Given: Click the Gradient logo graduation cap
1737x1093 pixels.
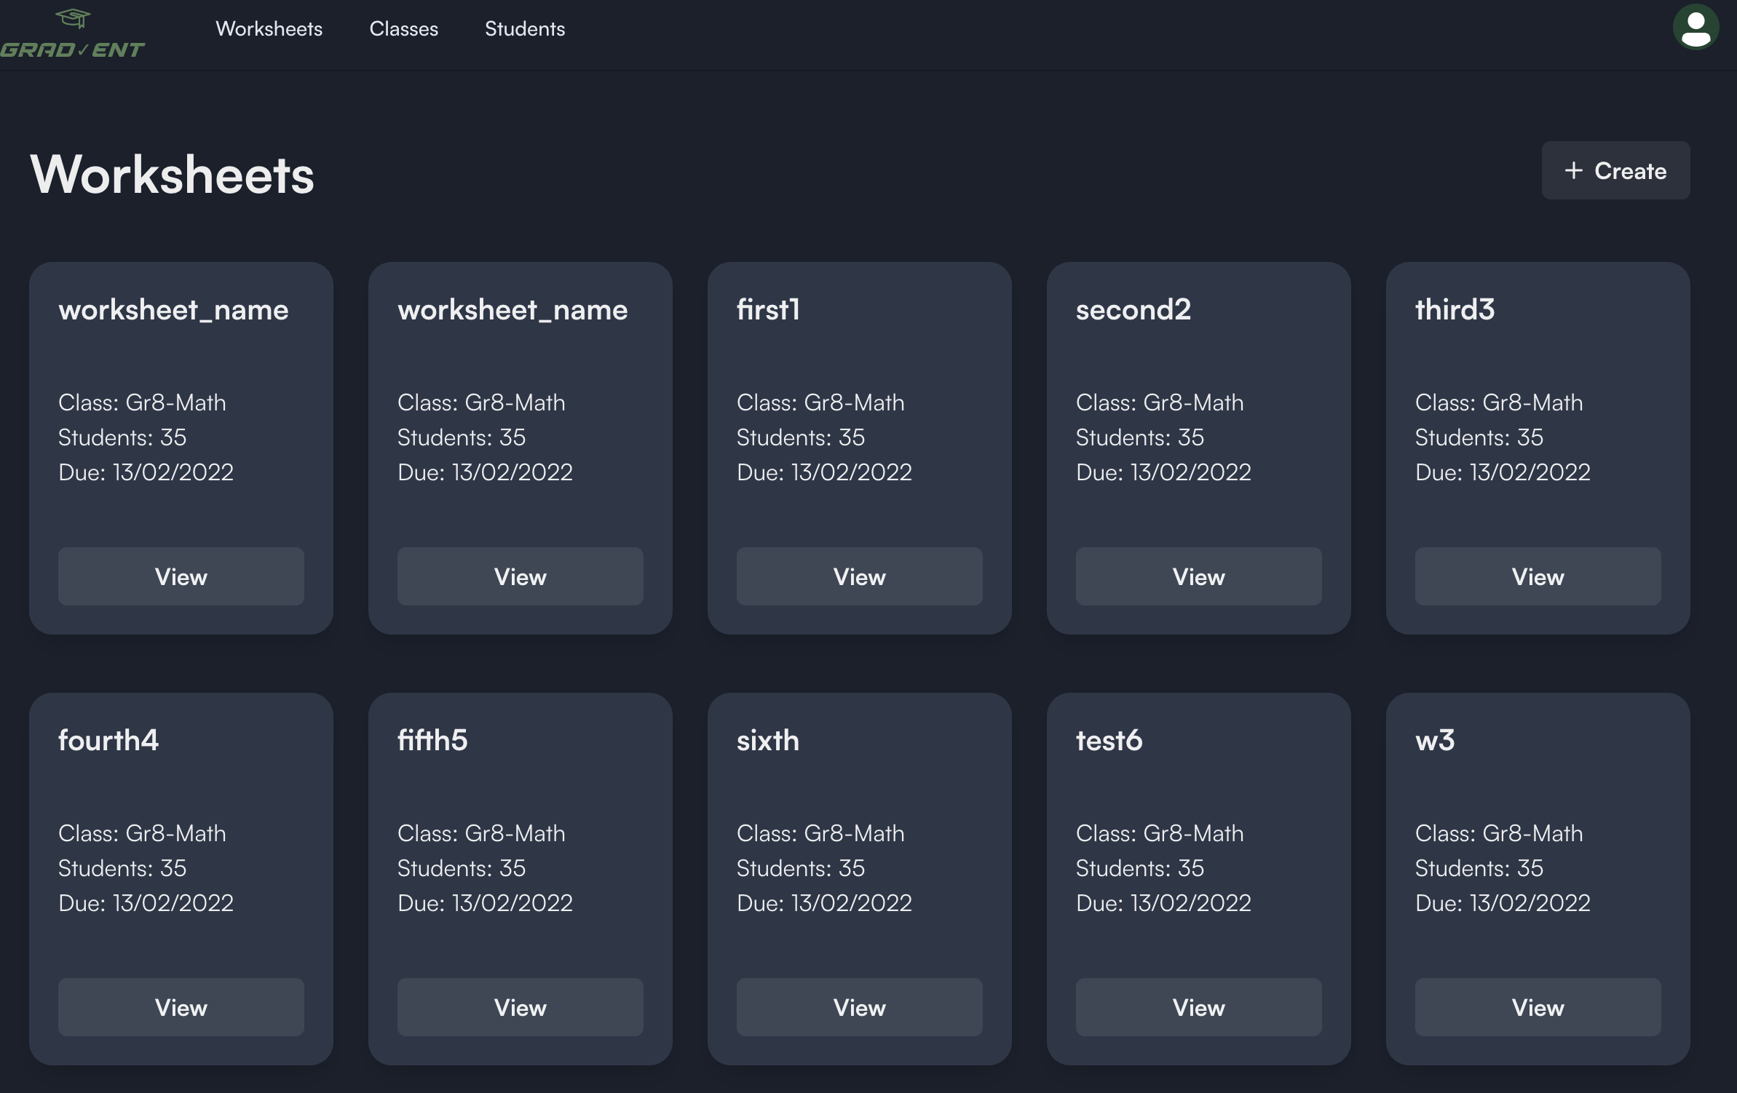Looking at the screenshot, I should click(x=73, y=18).
